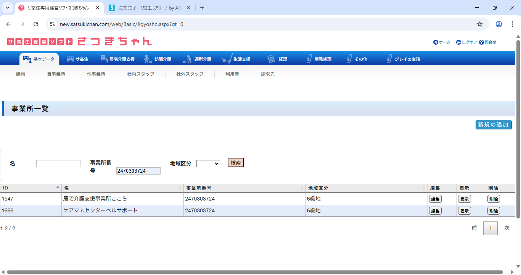
Task: Bookmark this page with star icon
Action: pos(480,24)
